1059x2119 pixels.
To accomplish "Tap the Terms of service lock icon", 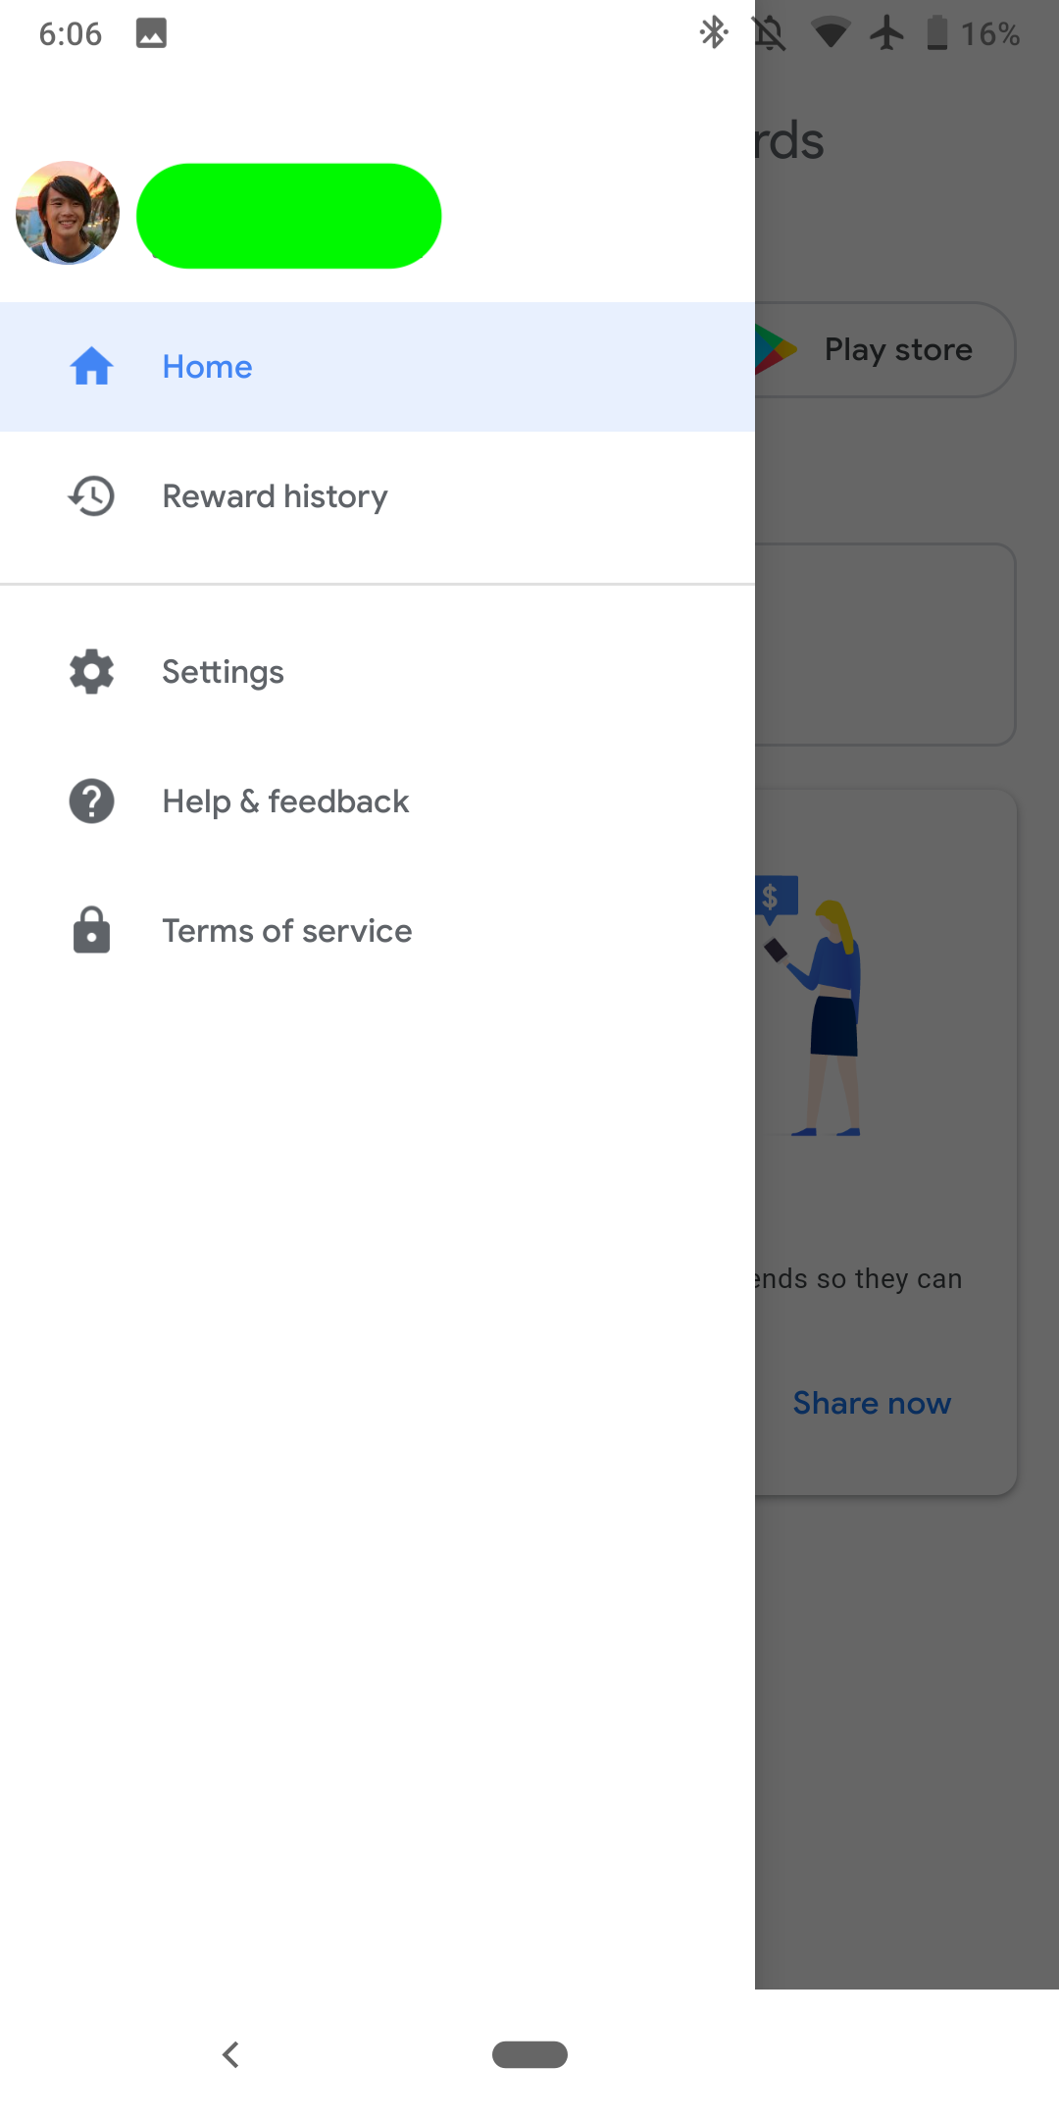I will [91, 931].
